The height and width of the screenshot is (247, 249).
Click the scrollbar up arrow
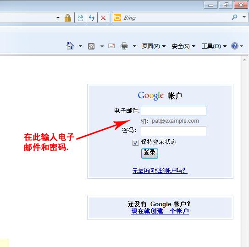pos(244,60)
